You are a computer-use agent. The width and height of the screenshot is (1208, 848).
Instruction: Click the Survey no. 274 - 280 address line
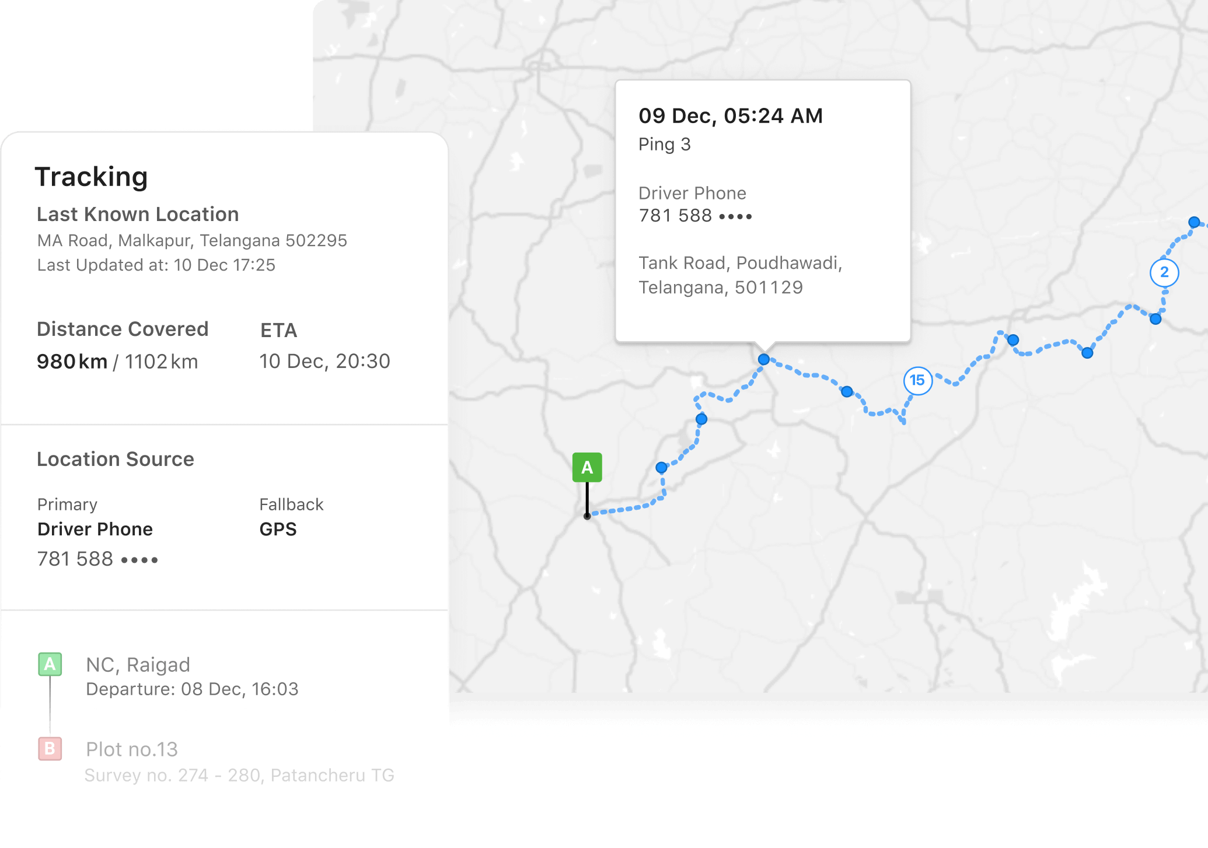(x=239, y=776)
